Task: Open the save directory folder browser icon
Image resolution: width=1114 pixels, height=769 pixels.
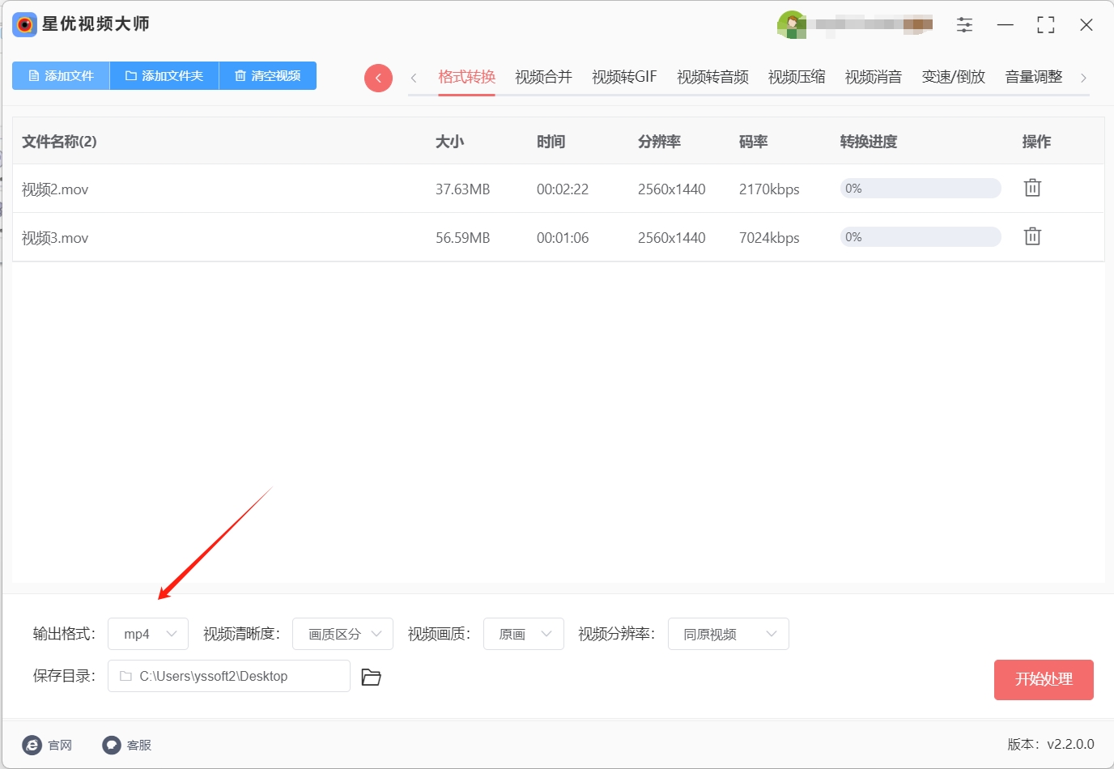Action: 371,677
